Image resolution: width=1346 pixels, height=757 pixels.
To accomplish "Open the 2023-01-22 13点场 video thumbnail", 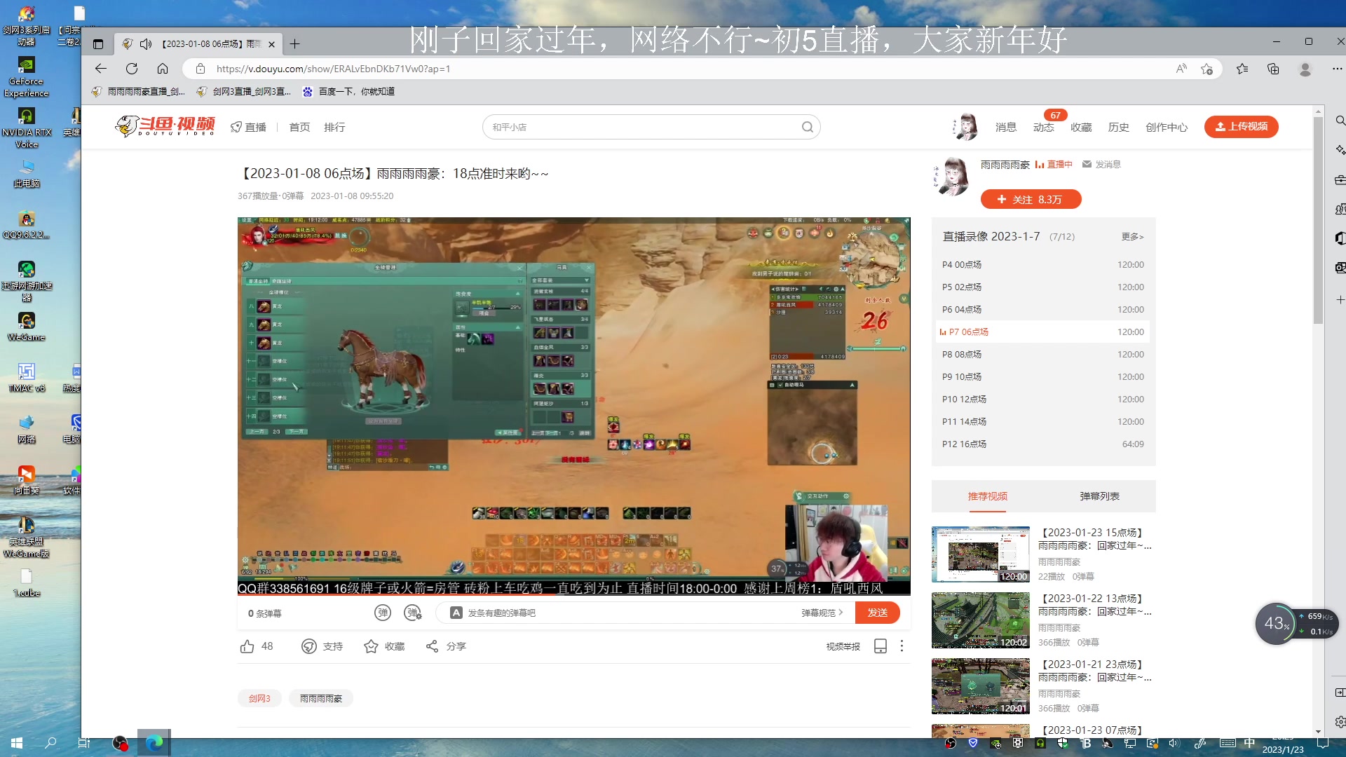I will [x=980, y=620].
